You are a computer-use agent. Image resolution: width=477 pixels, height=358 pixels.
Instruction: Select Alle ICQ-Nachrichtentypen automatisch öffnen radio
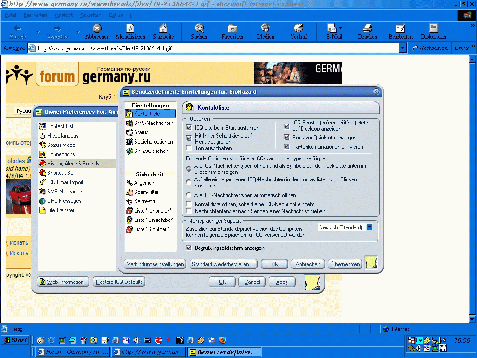point(189,195)
